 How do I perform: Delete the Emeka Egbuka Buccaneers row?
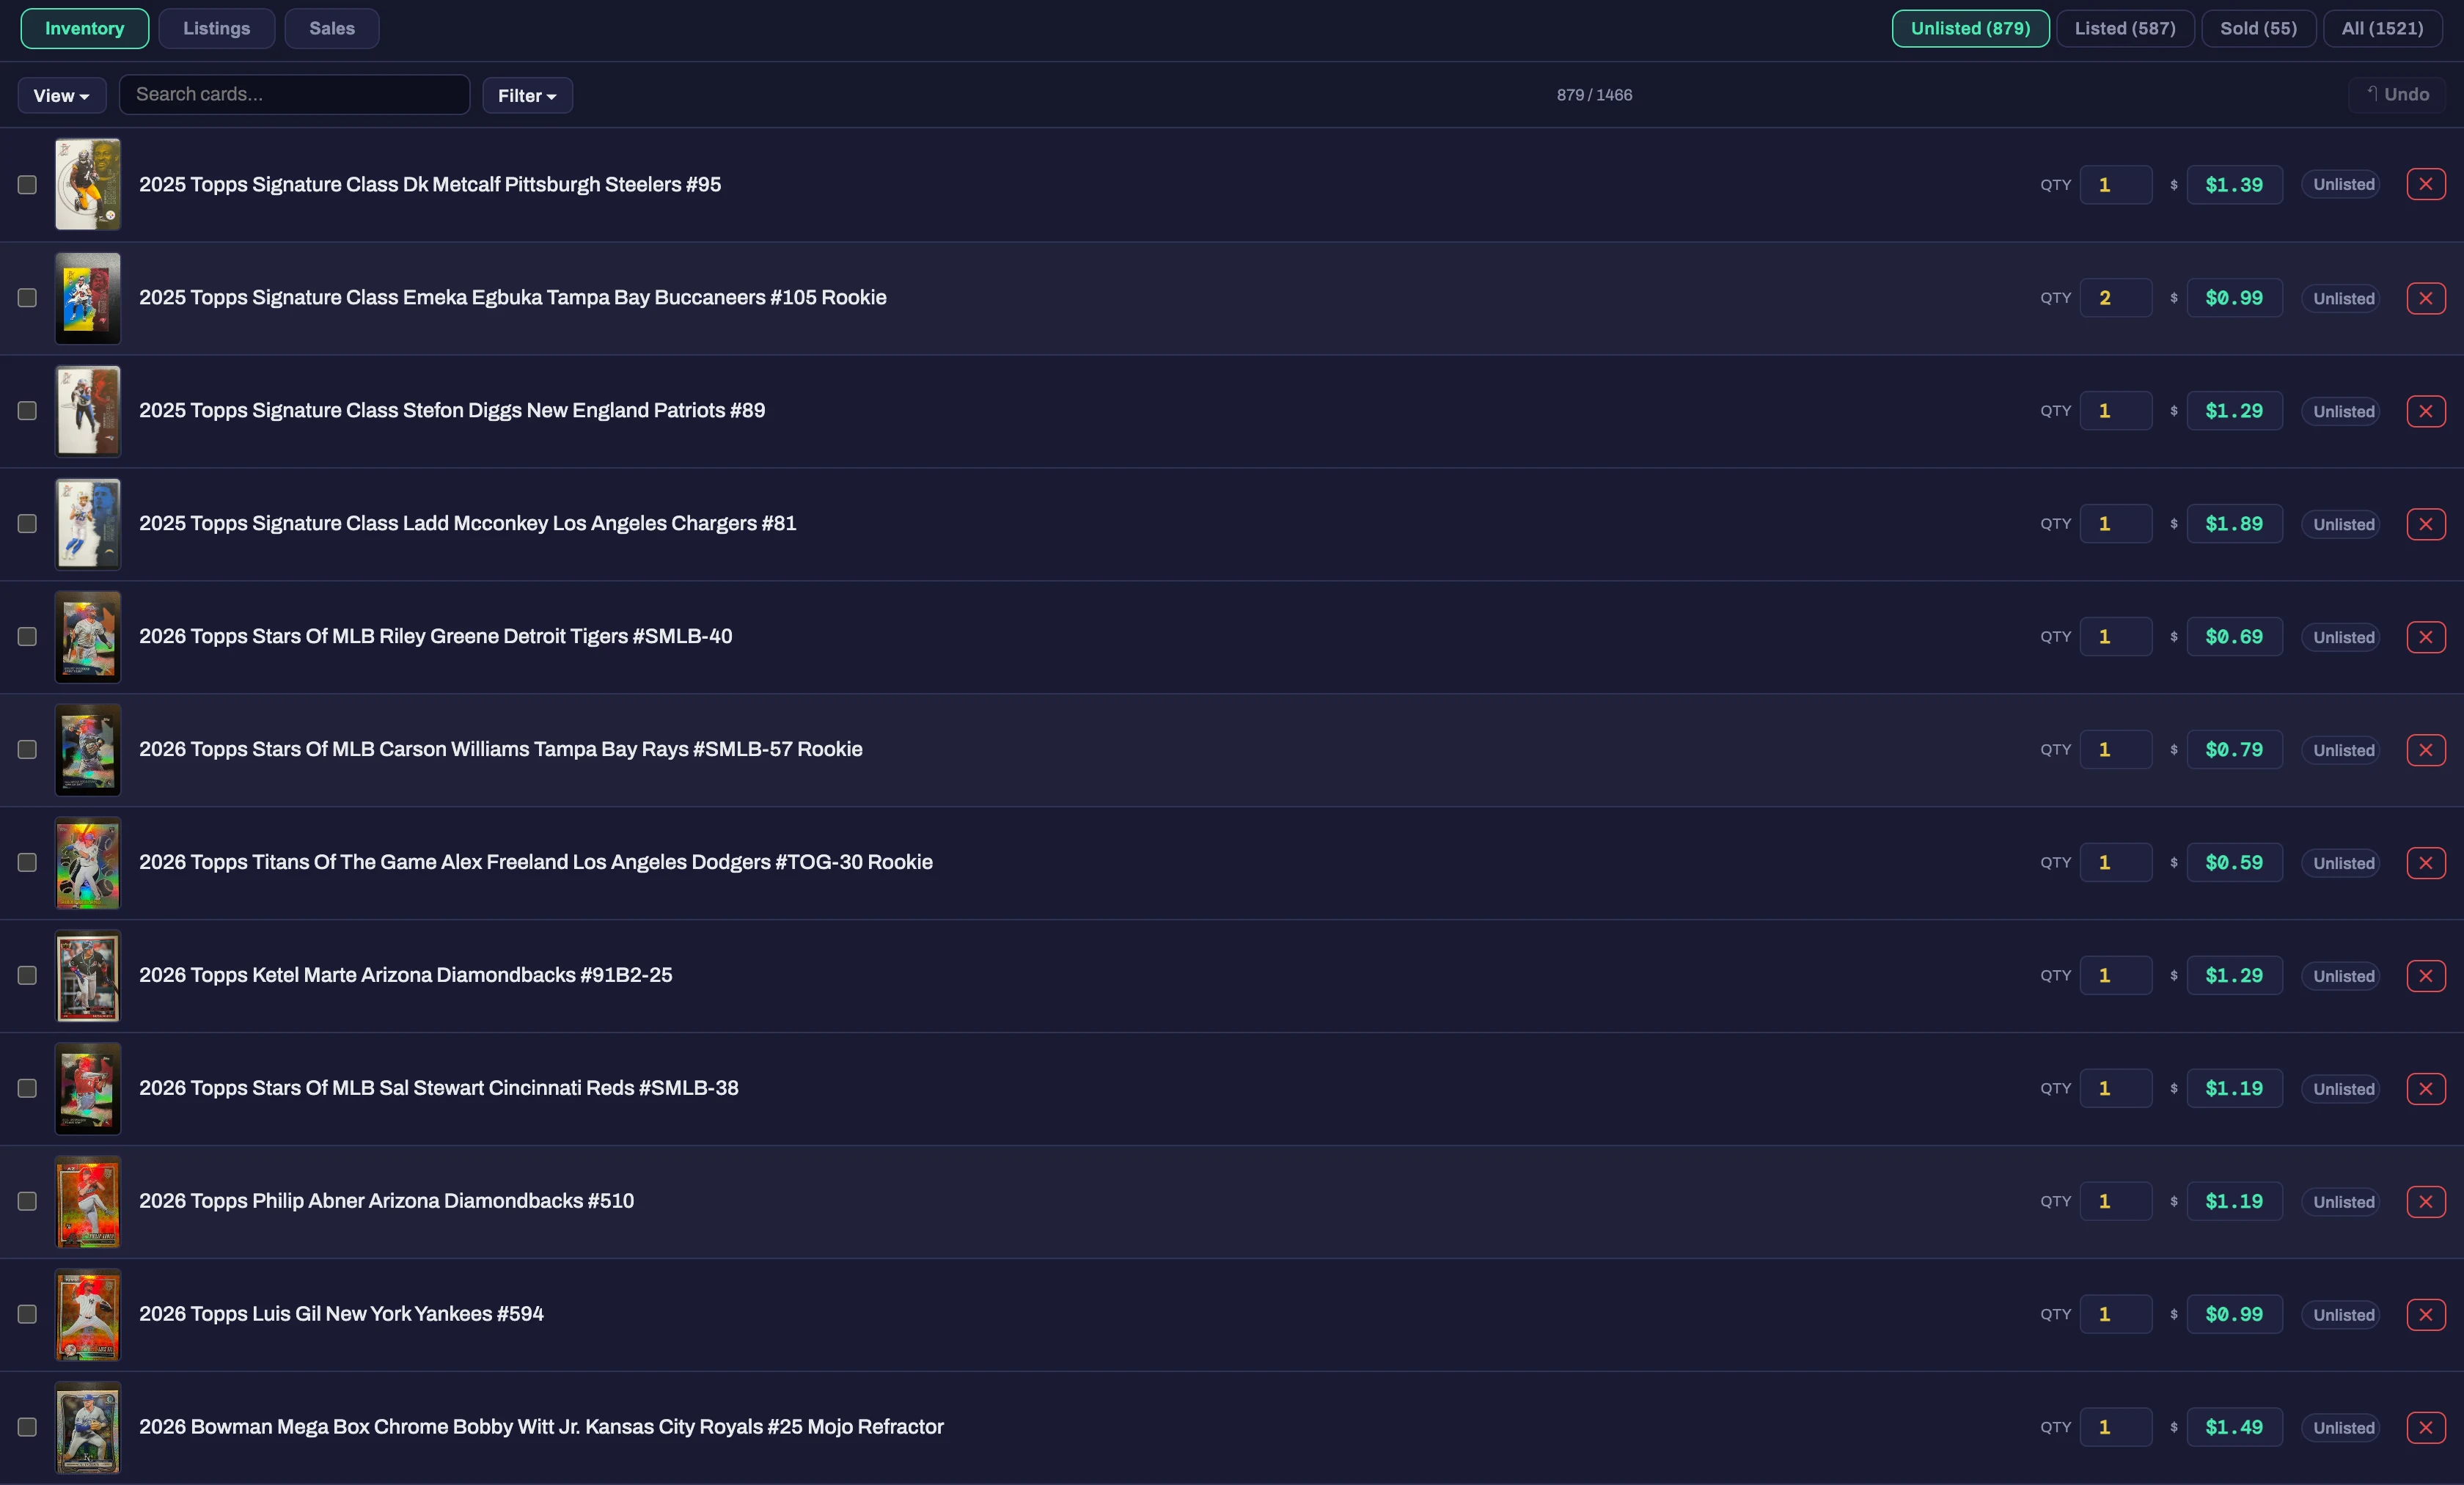(2425, 298)
